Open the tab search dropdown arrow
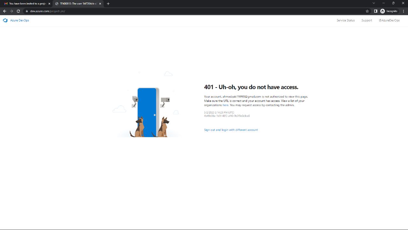Viewport: 408px width, 230px height. coord(374,3)
